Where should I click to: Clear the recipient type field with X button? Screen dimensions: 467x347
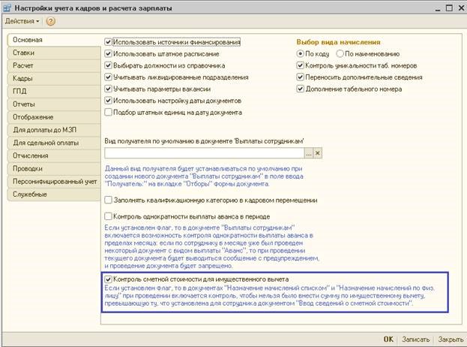(318, 153)
